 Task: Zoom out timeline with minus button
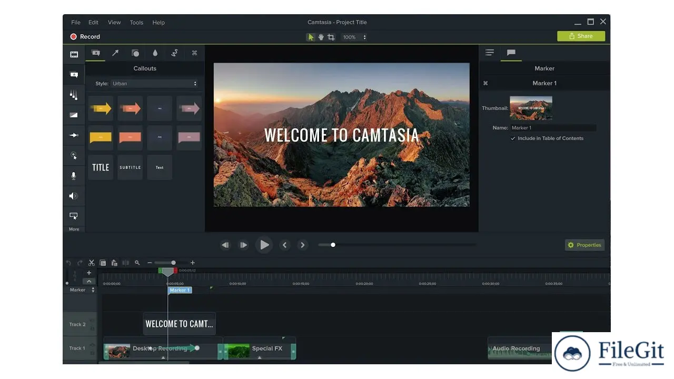(x=150, y=263)
